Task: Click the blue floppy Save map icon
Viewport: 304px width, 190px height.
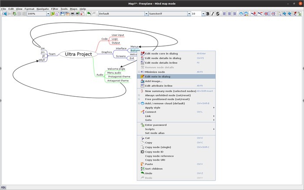Action: (63, 13)
